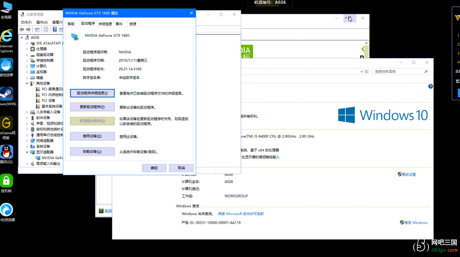Expand the 处理器 node
The width and height of the screenshot is (460, 257).
click(27, 49)
